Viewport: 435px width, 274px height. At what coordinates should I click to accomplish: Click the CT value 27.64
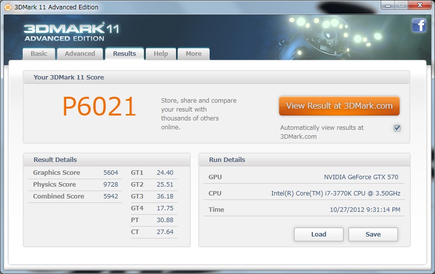tap(165, 232)
